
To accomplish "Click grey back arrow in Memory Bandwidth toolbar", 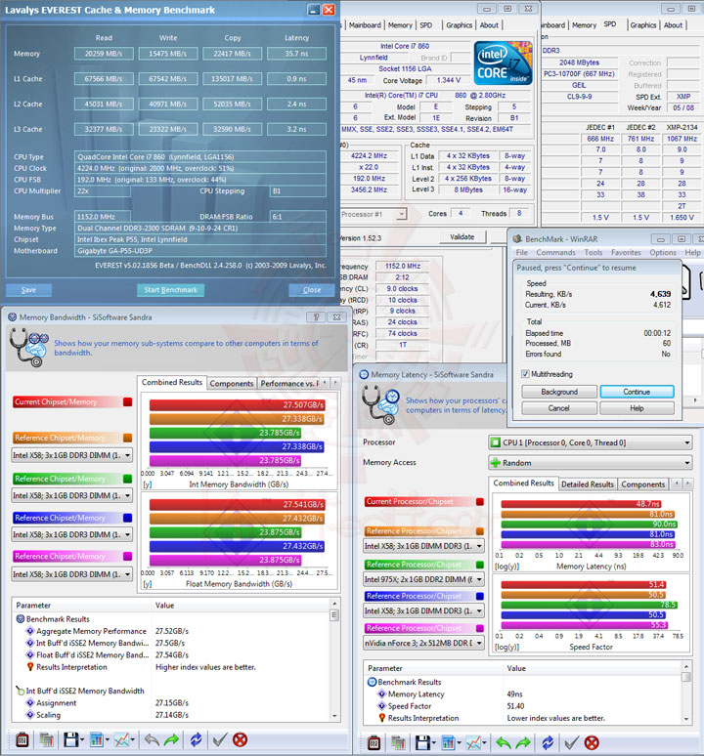I will 151,739.
